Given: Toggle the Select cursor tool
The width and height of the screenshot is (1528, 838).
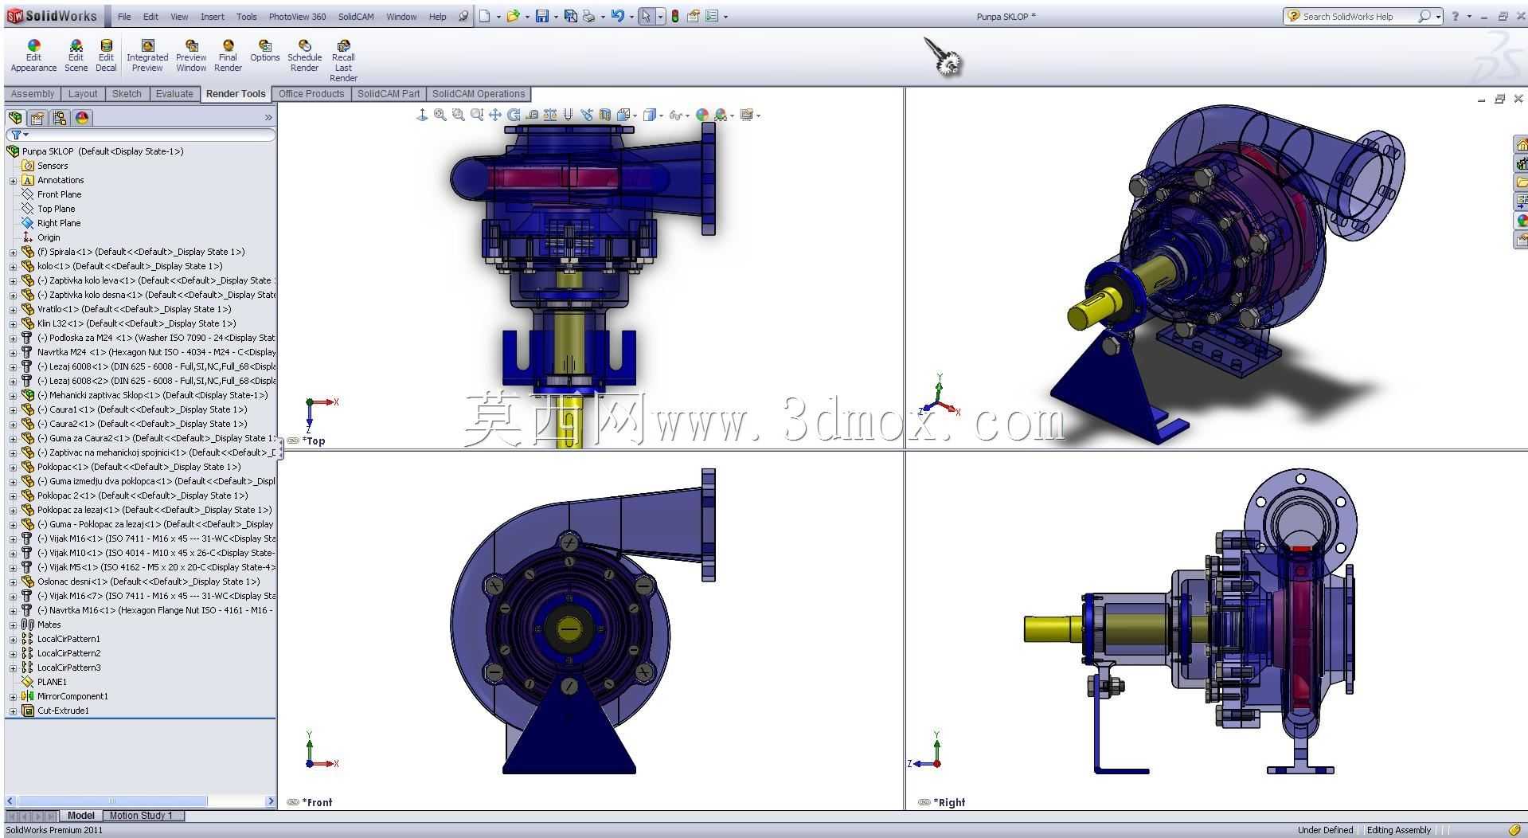Looking at the screenshot, I should pos(646,16).
